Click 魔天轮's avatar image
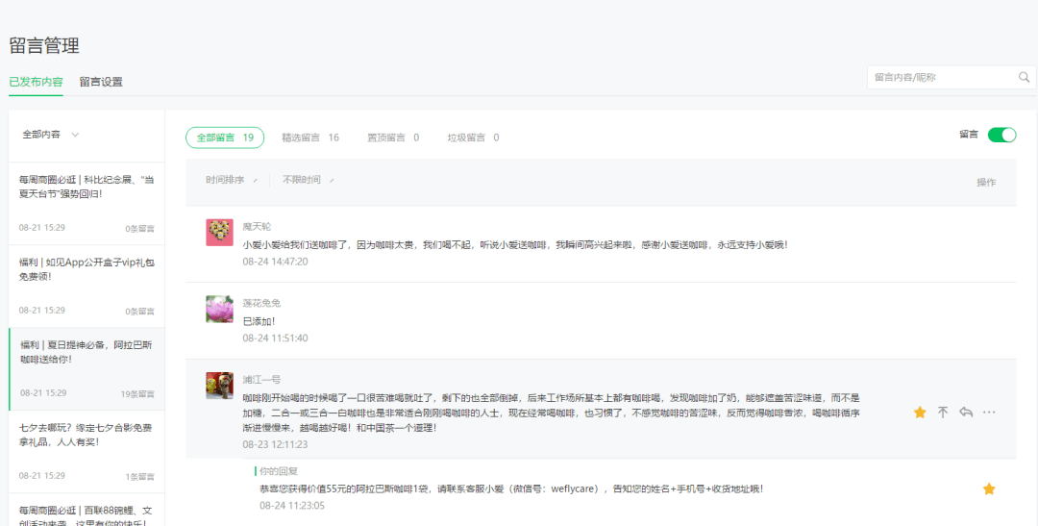The height and width of the screenshot is (526, 1038). (219, 232)
